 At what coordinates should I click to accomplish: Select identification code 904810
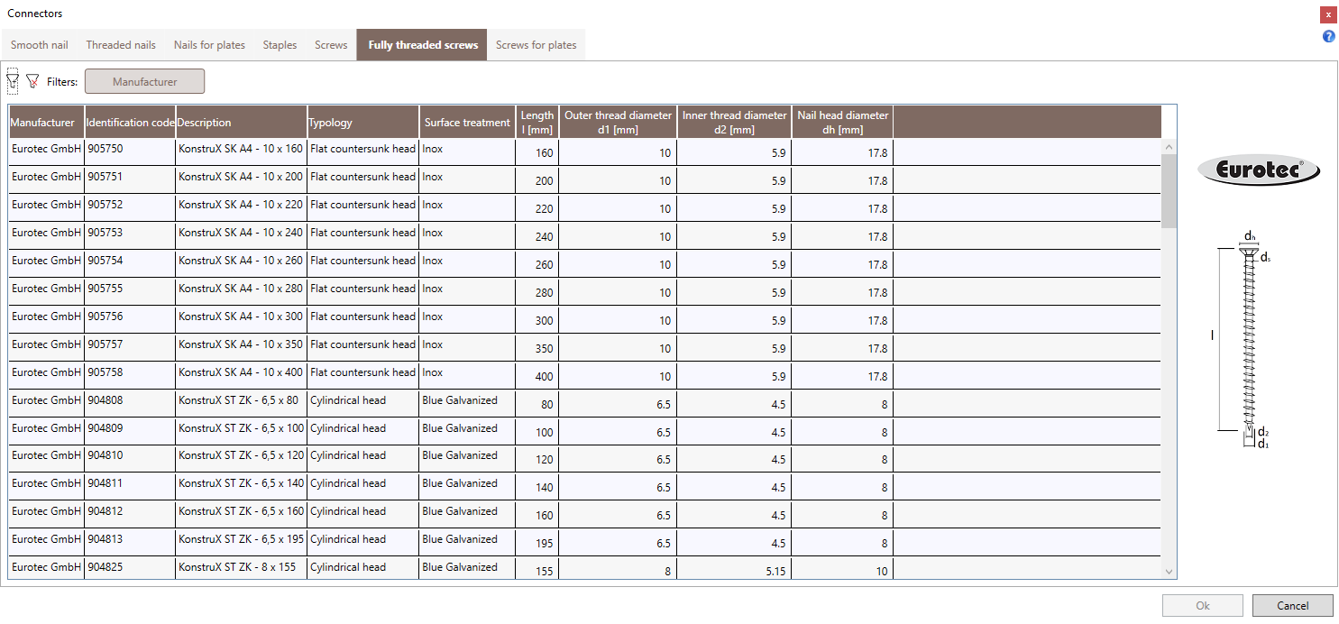(x=105, y=456)
